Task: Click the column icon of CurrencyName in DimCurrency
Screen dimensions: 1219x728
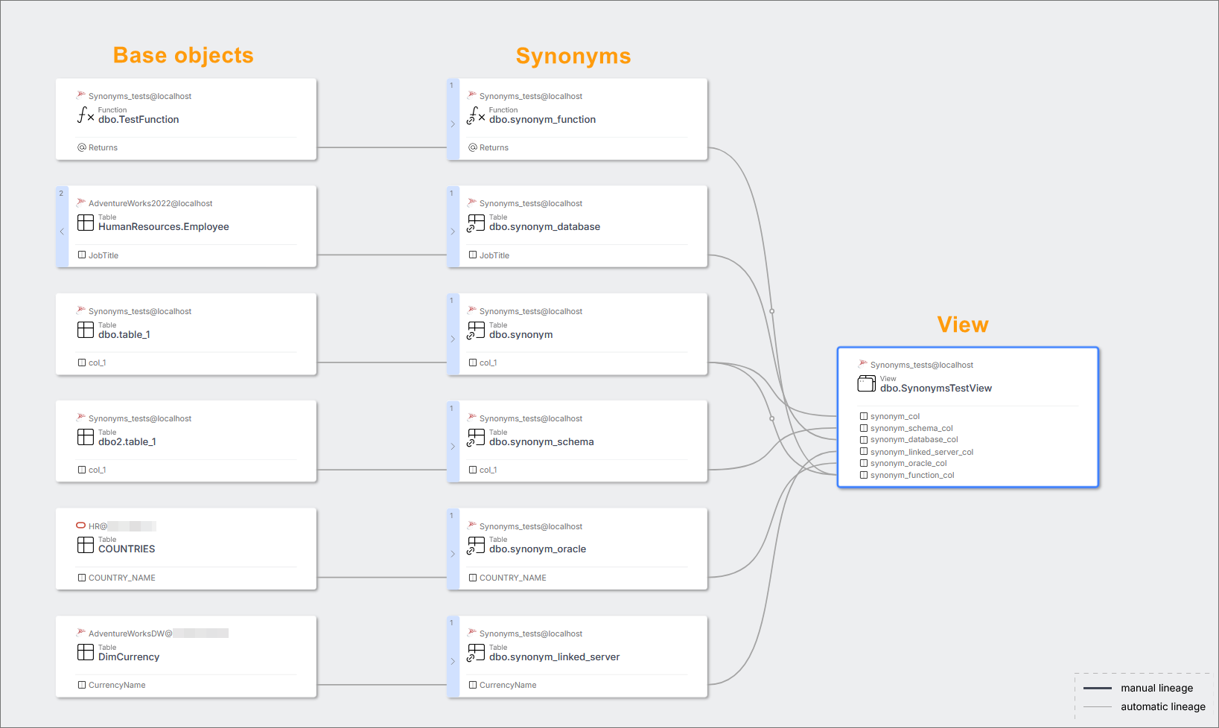Action: (x=82, y=685)
